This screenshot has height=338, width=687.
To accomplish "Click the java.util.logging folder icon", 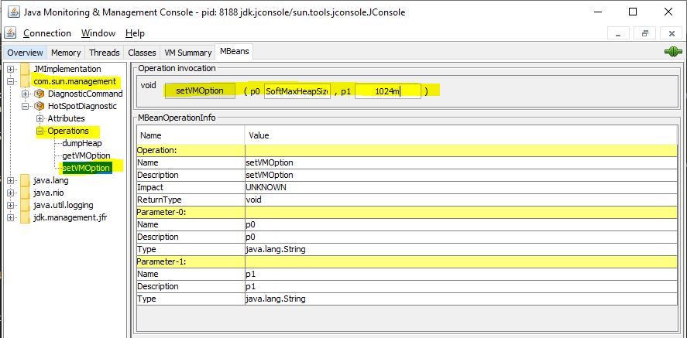I will (x=25, y=205).
